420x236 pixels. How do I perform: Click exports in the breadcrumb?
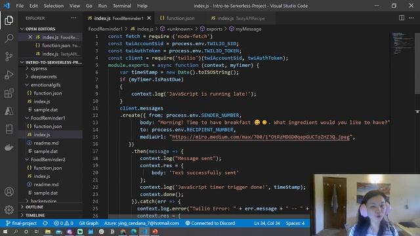tap(214, 29)
